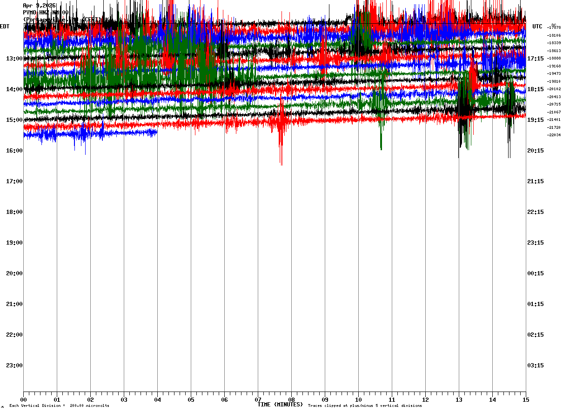Click the 11 minute tick label

point(392,399)
